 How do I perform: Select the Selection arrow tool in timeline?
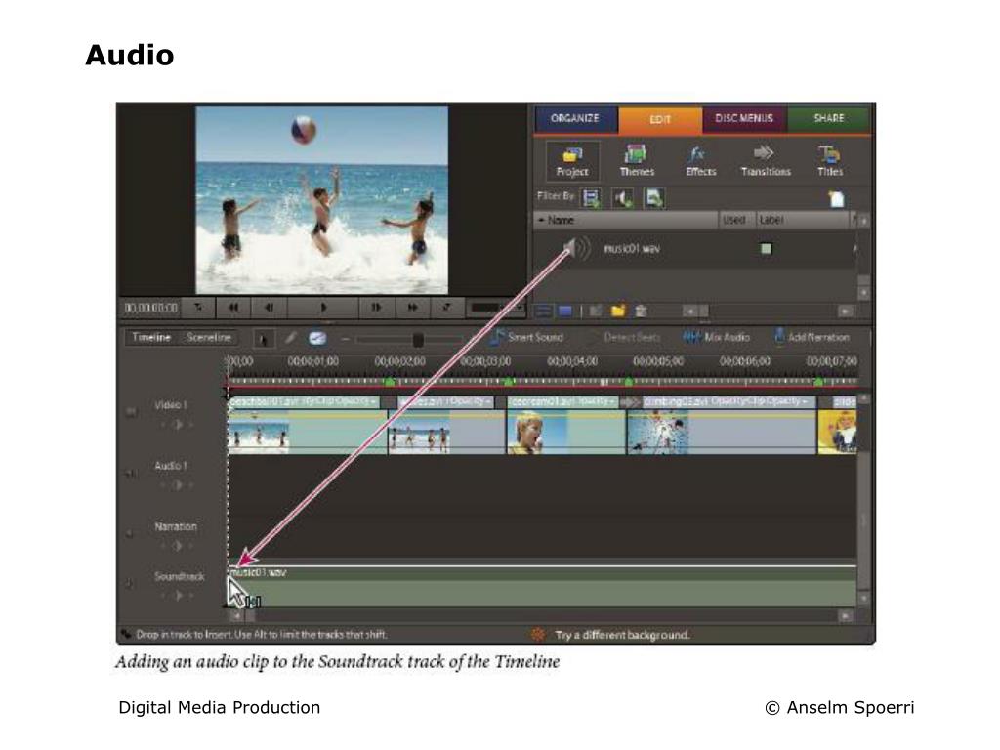tap(262, 339)
